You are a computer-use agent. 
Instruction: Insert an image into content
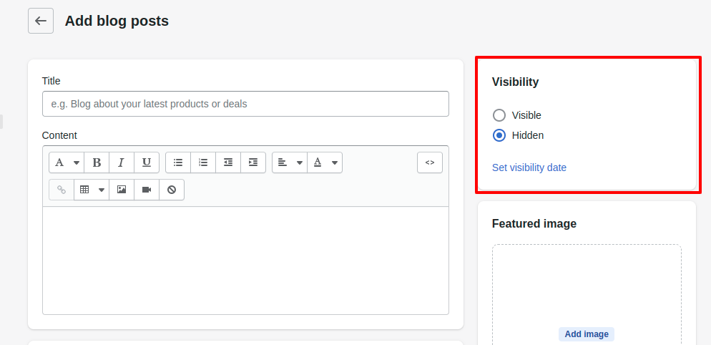122,190
